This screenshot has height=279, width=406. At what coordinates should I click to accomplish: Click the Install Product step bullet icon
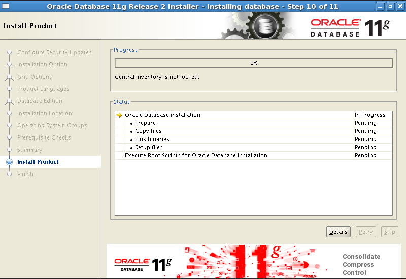(9, 162)
